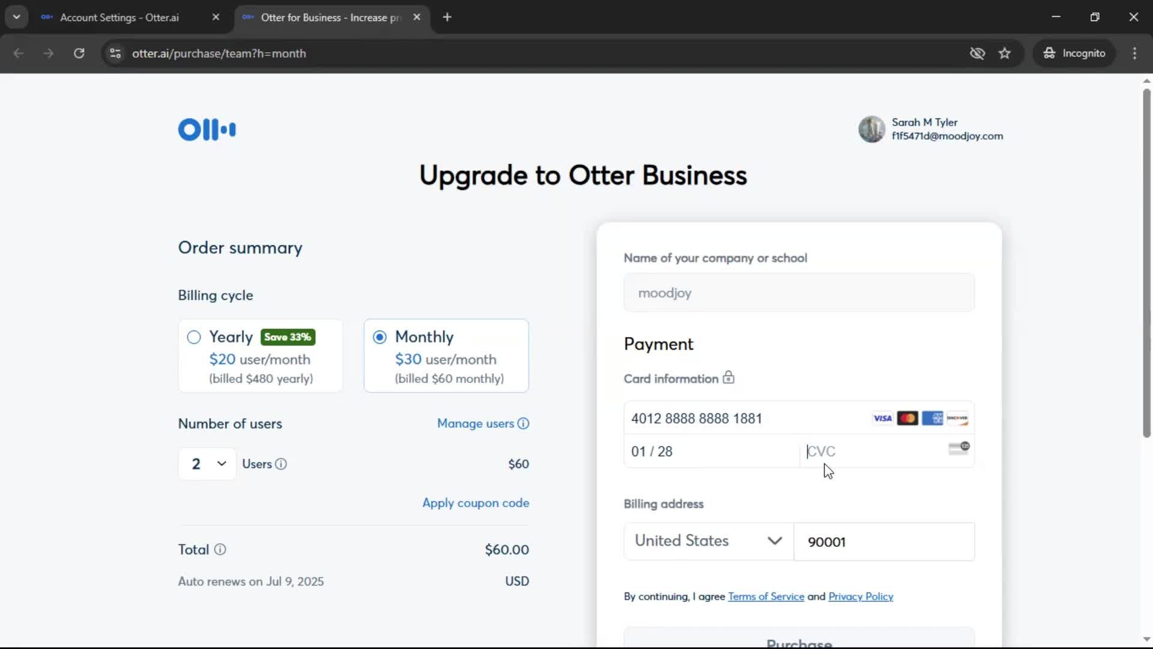Bookmark page with star icon
This screenshot has width=1153, height=649.
(x=1005, y=53)
